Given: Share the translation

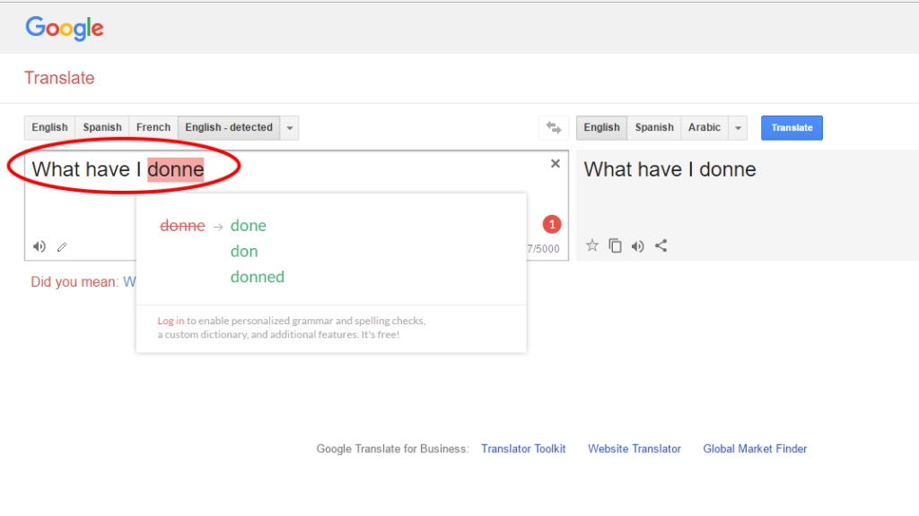Looking at the screenshot, I should (661, 245).
